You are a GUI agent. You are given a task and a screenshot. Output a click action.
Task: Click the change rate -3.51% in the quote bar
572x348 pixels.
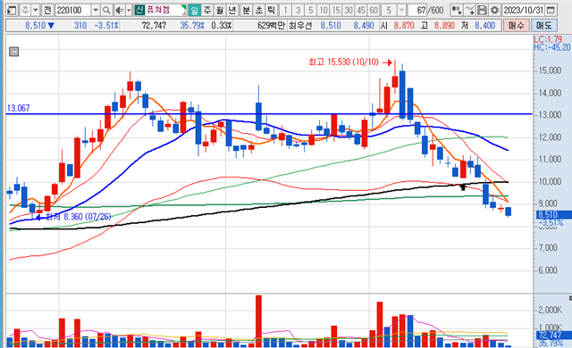(x=106, y=26)
